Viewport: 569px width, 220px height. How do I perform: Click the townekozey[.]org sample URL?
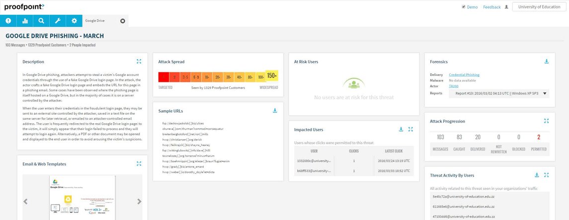[188, 155]
